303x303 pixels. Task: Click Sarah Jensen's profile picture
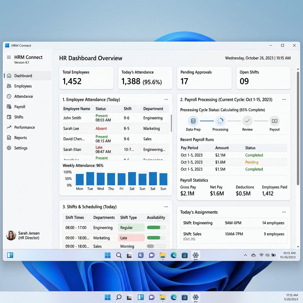pyautogui.click(x=11, y=235)
